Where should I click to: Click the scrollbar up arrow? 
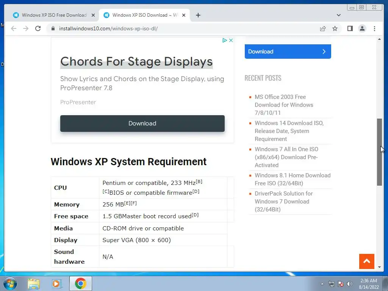click(379, 39)
